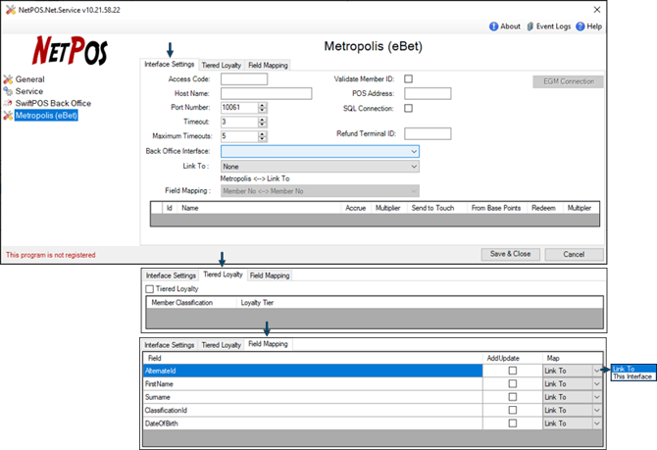Screen dimensions: 657x450
Task: Open Event Logs via its icon
Action: tap(531, 26)
